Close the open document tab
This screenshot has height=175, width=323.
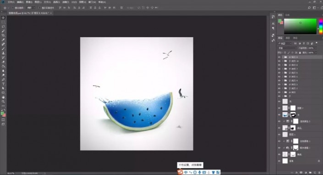coord(51,13)
